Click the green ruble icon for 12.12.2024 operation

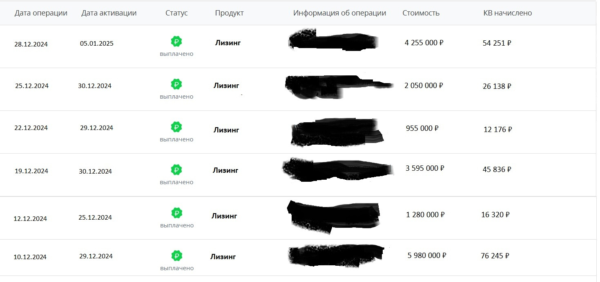pyautogui.click(x=177, y=213)
